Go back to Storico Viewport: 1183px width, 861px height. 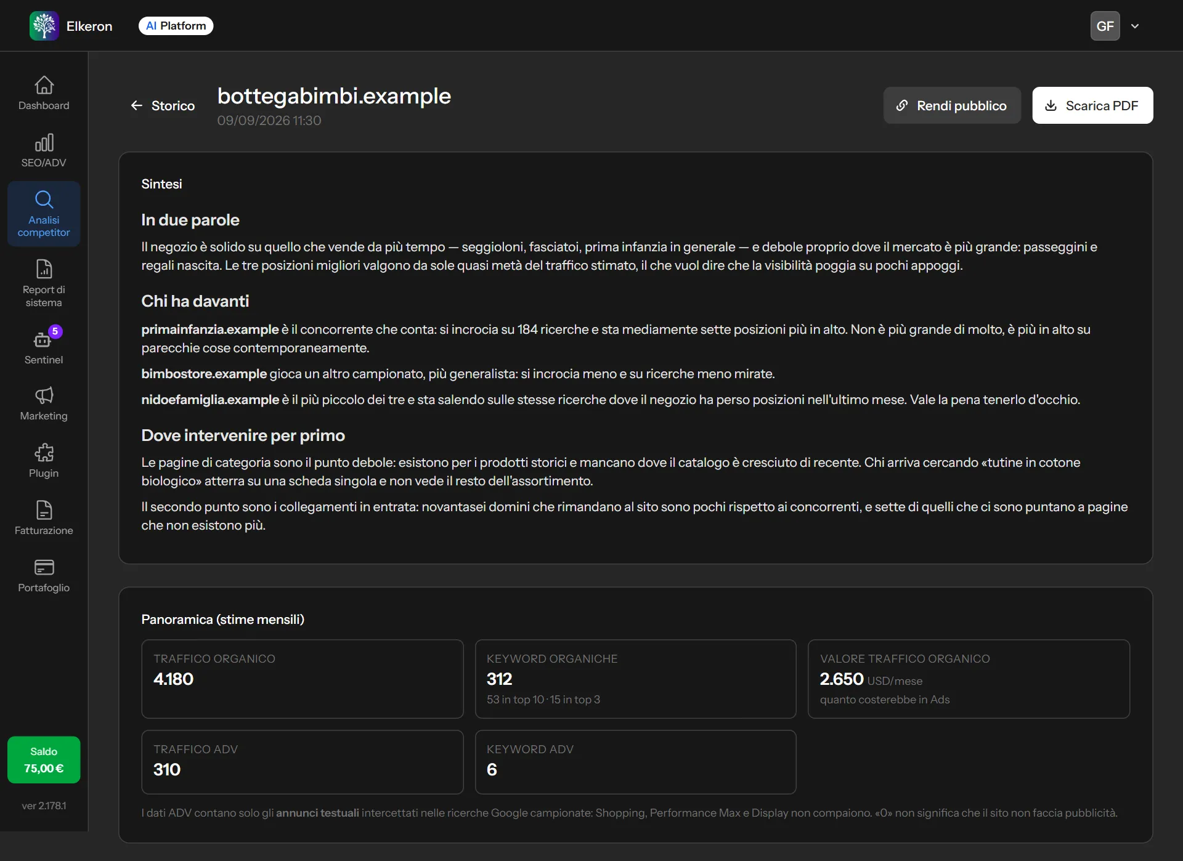(x=163, y=106)
